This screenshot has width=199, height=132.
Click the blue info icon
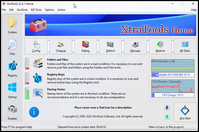(x=34, y=112)
